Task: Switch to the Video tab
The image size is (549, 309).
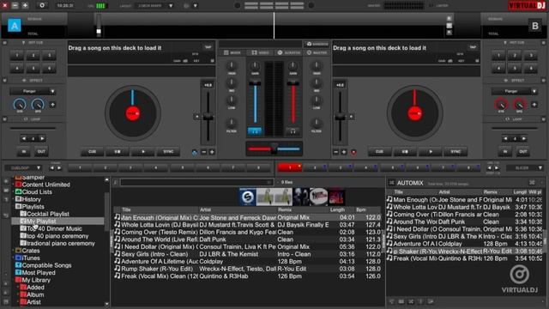Action: pyautogui.click(x=260, y=52)
